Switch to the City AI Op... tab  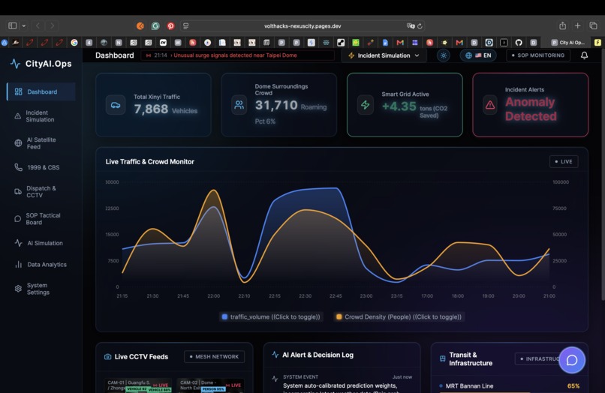point(567,43)
